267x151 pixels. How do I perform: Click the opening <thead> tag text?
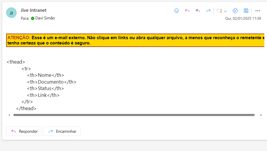(x=16, y=62)
